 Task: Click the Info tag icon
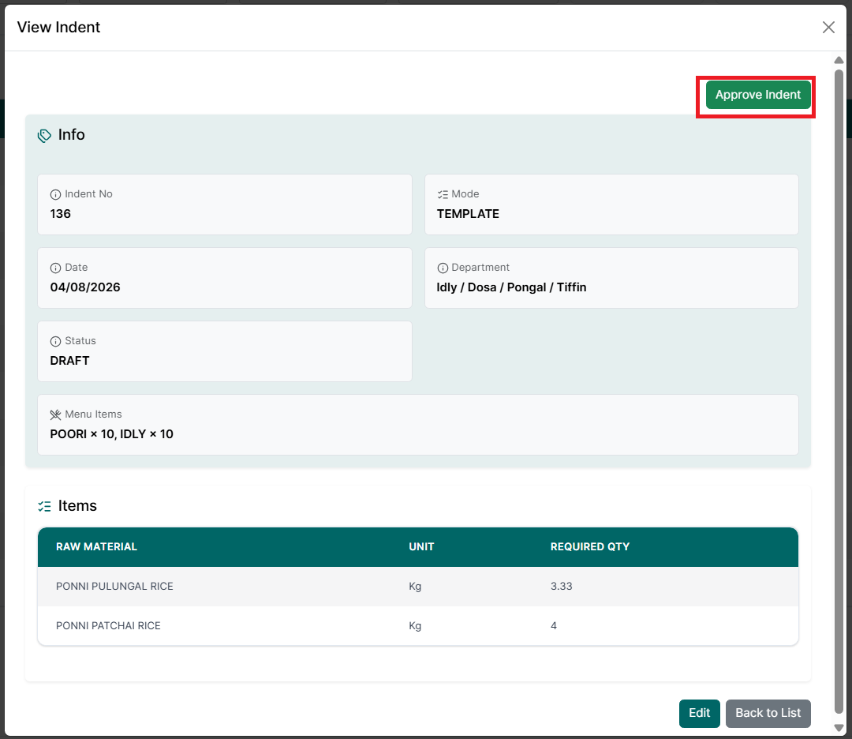(x=44, y=135)
